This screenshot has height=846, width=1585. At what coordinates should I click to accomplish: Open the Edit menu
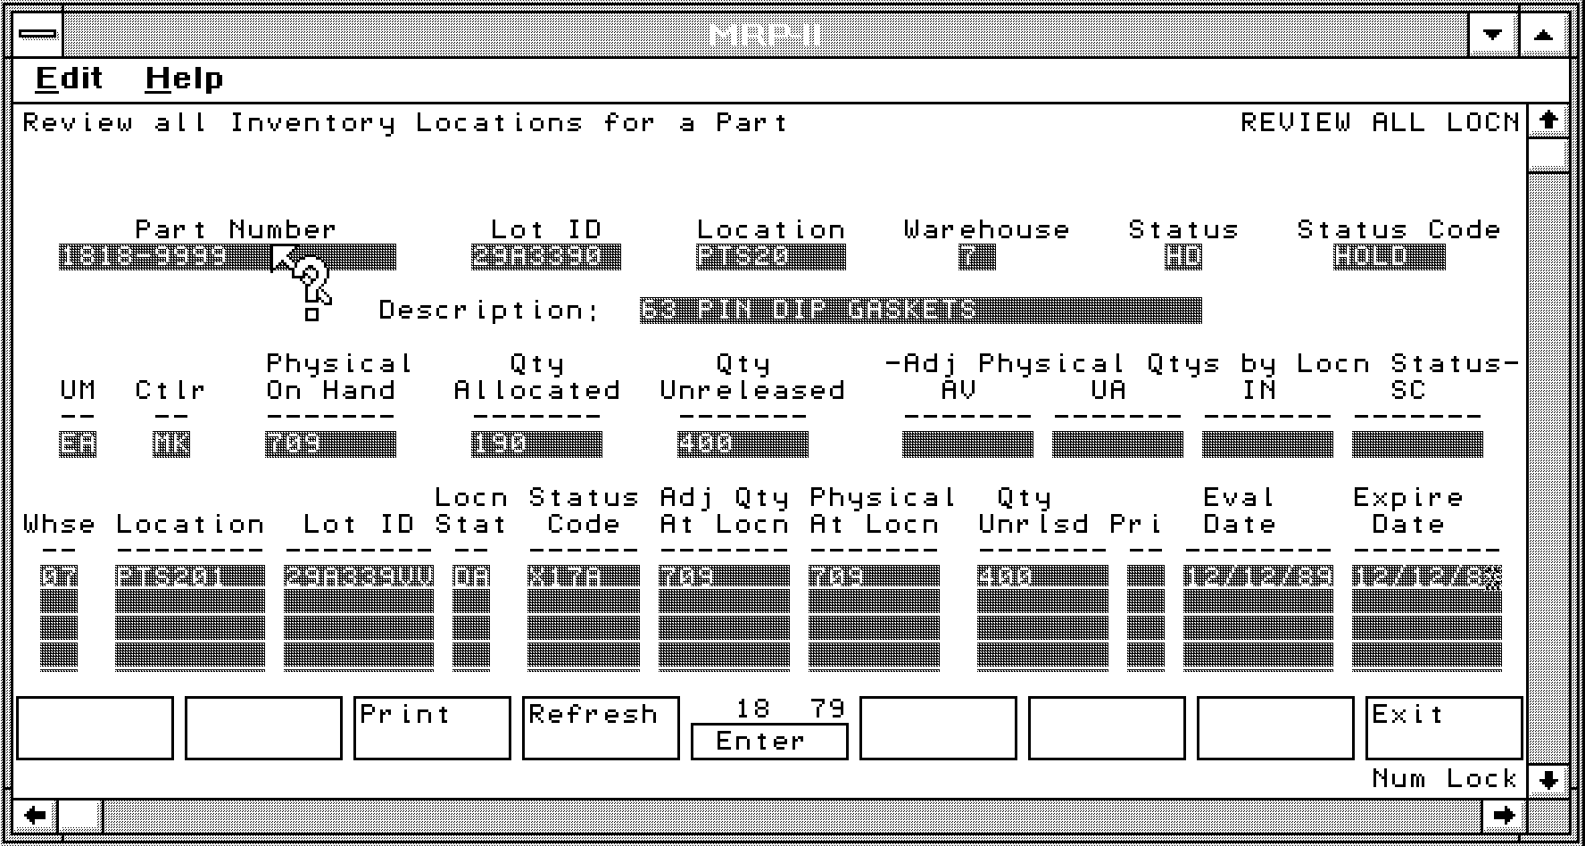pyautogui.click(x=69, y=79)
